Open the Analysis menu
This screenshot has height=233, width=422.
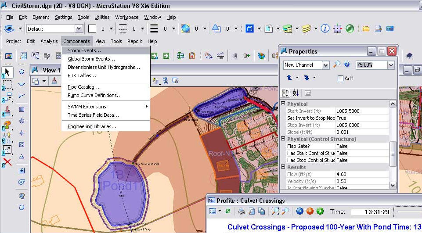pos(49,41)
